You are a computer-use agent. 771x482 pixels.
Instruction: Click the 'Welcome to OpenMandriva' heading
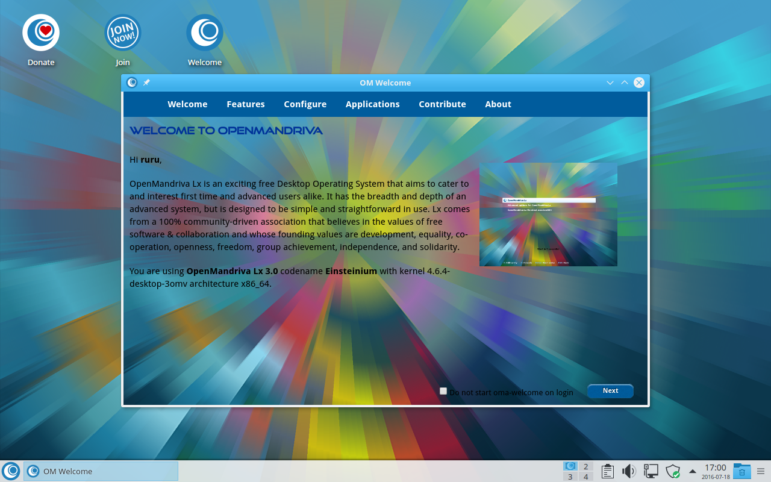point(226,130)
